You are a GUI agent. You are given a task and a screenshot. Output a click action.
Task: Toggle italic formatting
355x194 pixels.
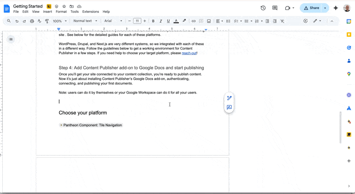(161, 21)
